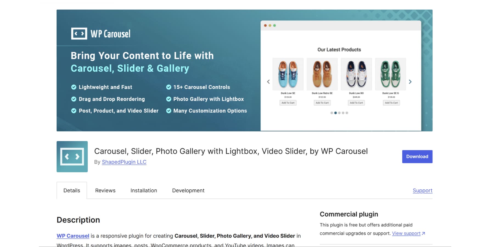This screenshot has height=247, width=494.
Task: Click the WP Carousel link in the description
Action: pyautogui.click(x=72, y=236)
